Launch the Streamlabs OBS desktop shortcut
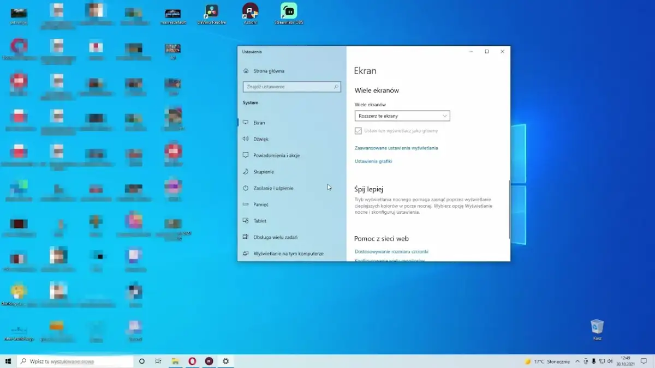655x368 pixels. point(289,12)
